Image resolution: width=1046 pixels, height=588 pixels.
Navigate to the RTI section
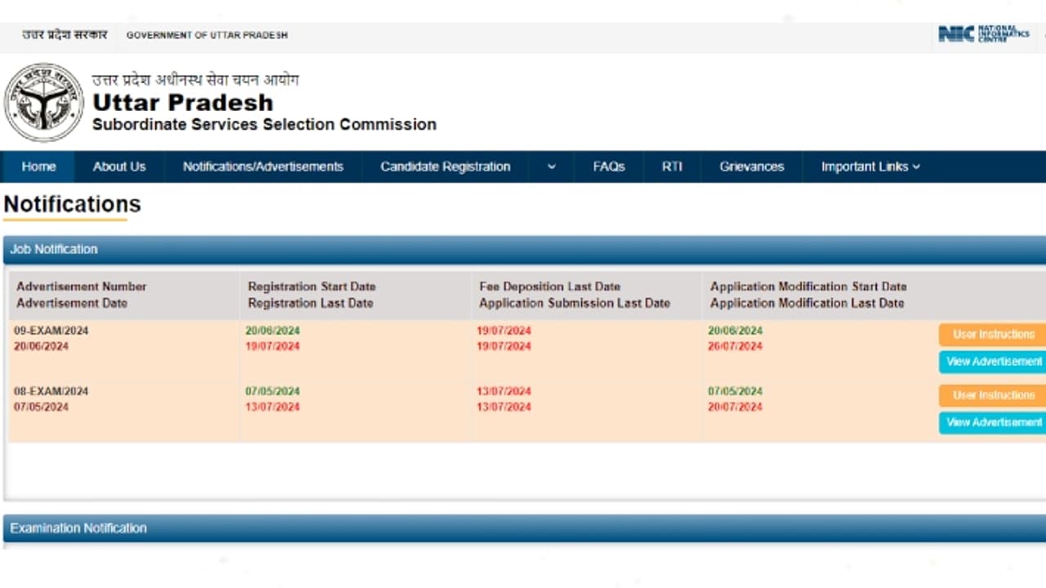(672, 167)
